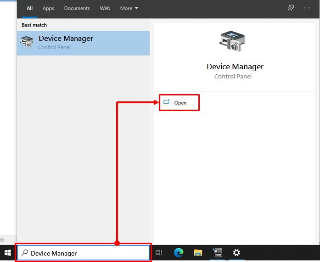
Task: Open the three-dot options menu
Action: coord(307,8)
